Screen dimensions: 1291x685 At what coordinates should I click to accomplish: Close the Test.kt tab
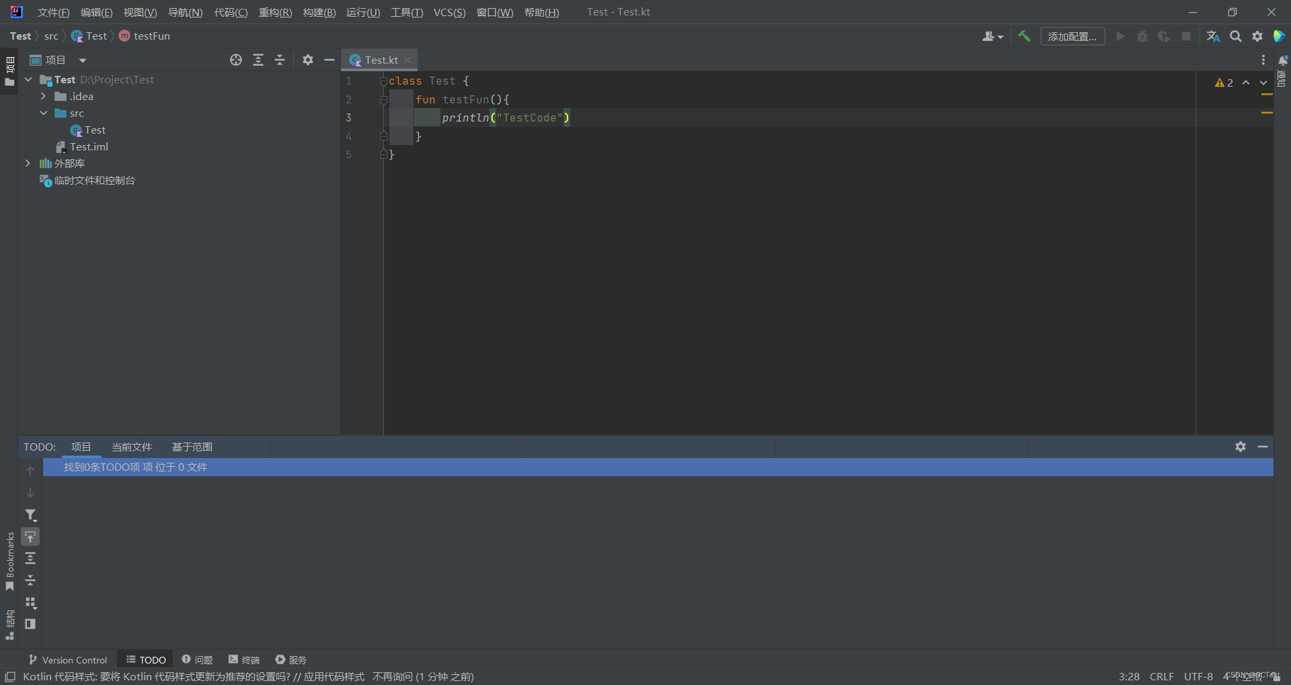tap(407, 60)
